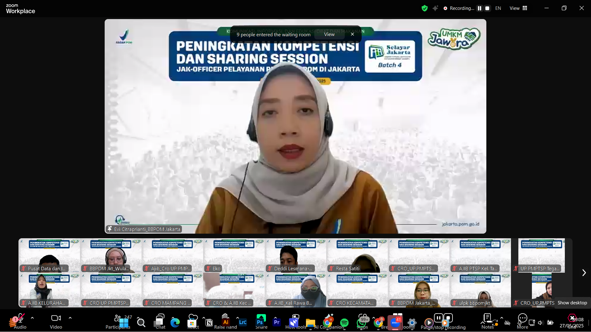Pause the active recording indicator

click(479, 8)
